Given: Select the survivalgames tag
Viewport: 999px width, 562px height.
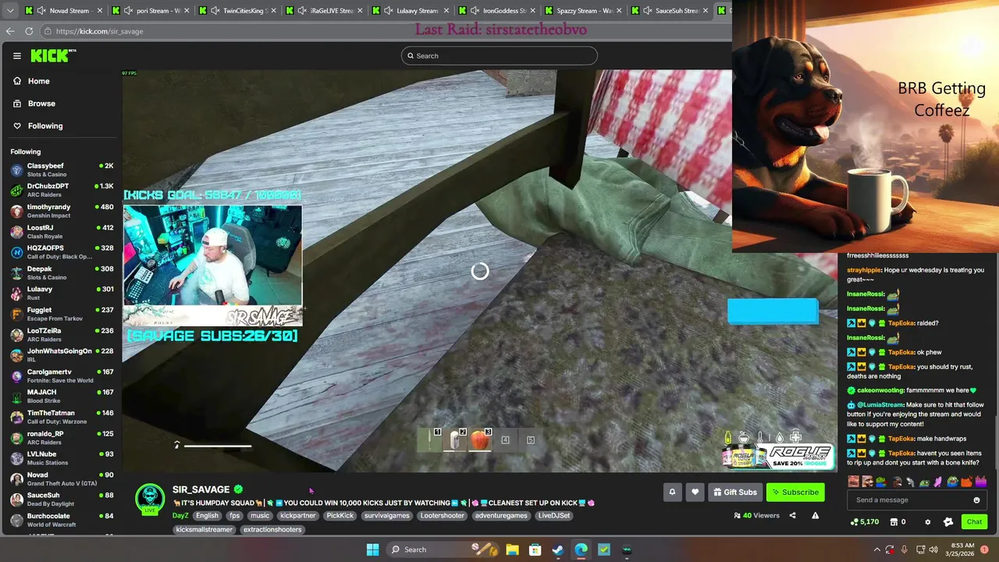Looking at the screenshot, I should (386, 515).
